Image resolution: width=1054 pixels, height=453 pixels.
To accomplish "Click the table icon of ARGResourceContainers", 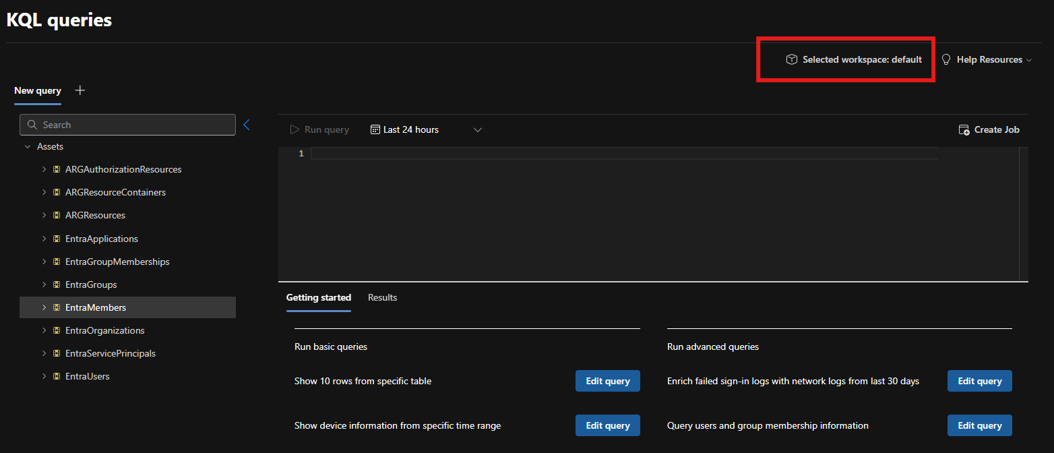I will 57,192.
